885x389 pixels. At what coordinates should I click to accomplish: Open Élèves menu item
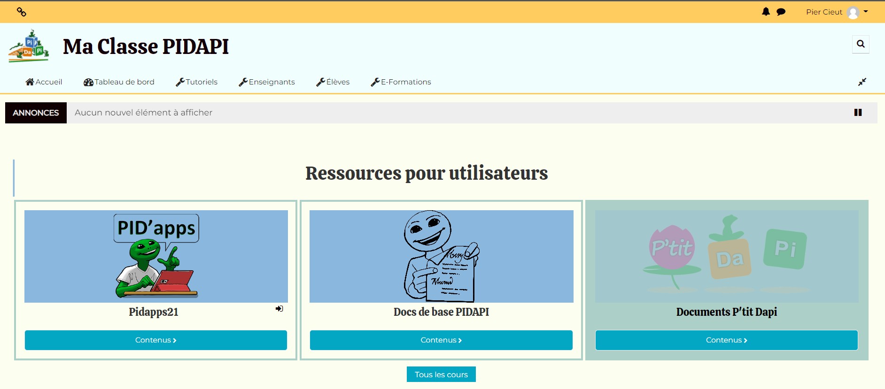point(333,82)
